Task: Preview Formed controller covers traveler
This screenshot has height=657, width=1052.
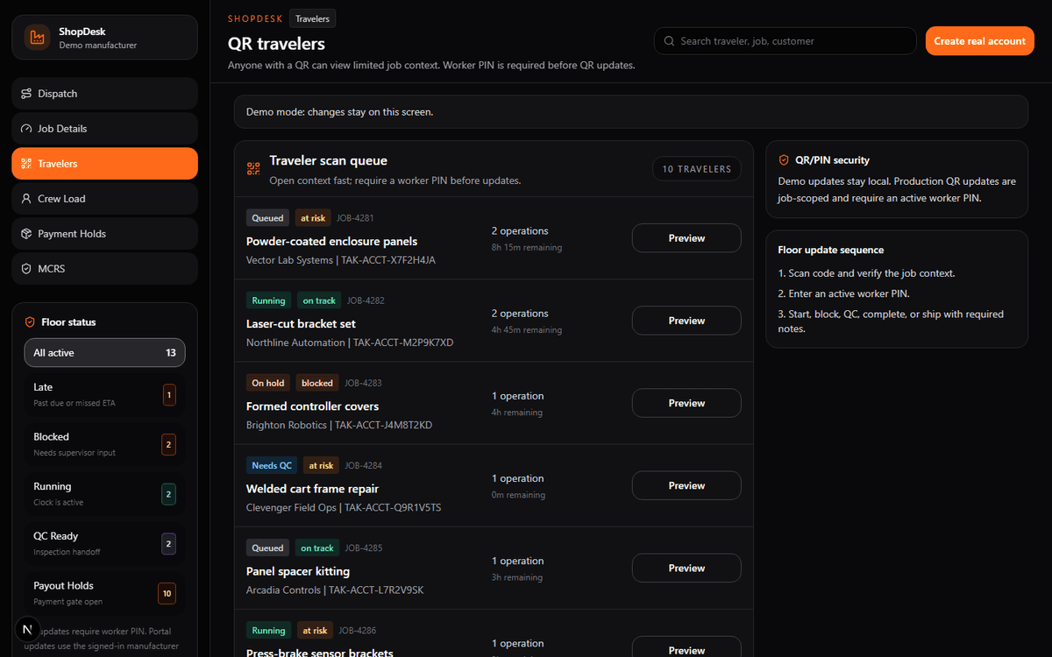Action: [686, 403]
